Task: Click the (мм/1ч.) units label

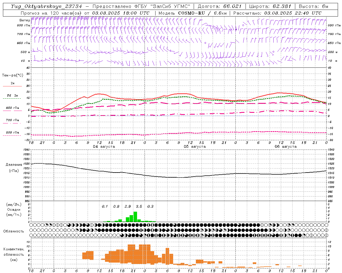Action: [x=14, y=214]
